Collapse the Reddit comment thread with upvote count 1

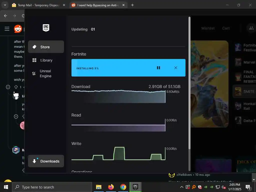(8, 87)
